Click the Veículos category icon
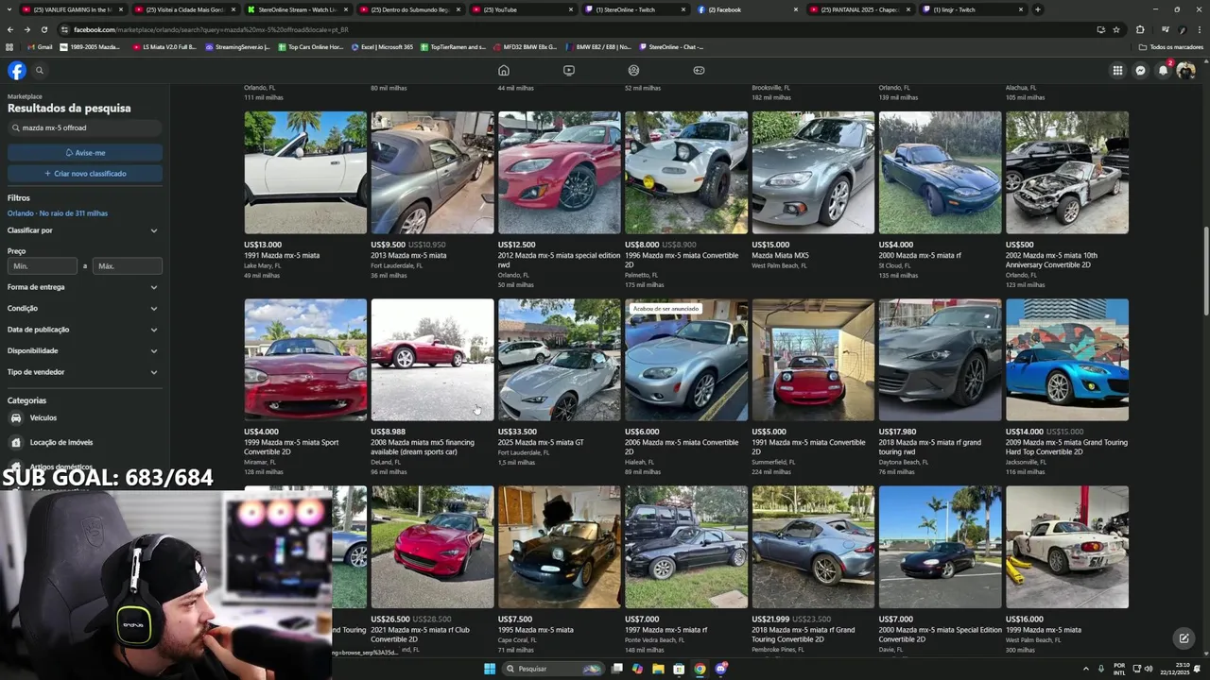 pyautogui.click(x=15, y=417)
